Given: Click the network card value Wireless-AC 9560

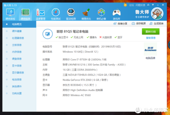Looking at the screenshot, I should [x=77, y=95].
